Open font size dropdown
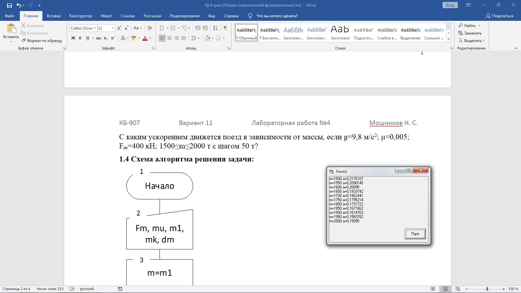This screenshot has height=293, width=521. click(113, 28)
